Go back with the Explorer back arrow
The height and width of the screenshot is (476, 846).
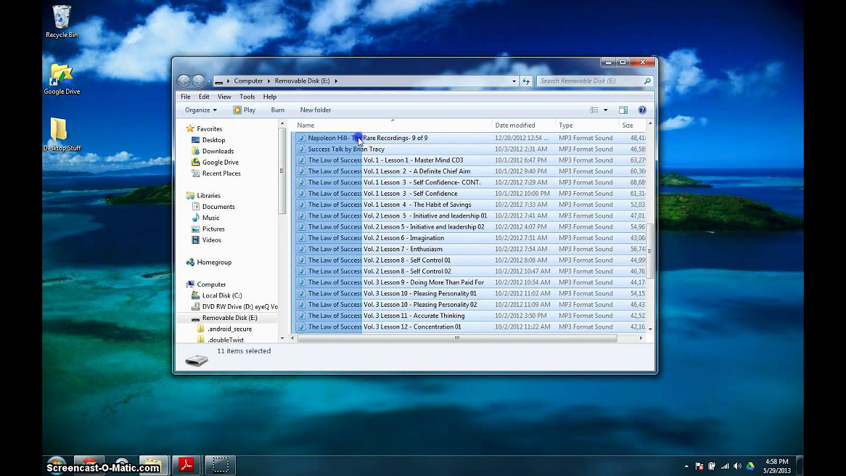[x=184, y=81]
